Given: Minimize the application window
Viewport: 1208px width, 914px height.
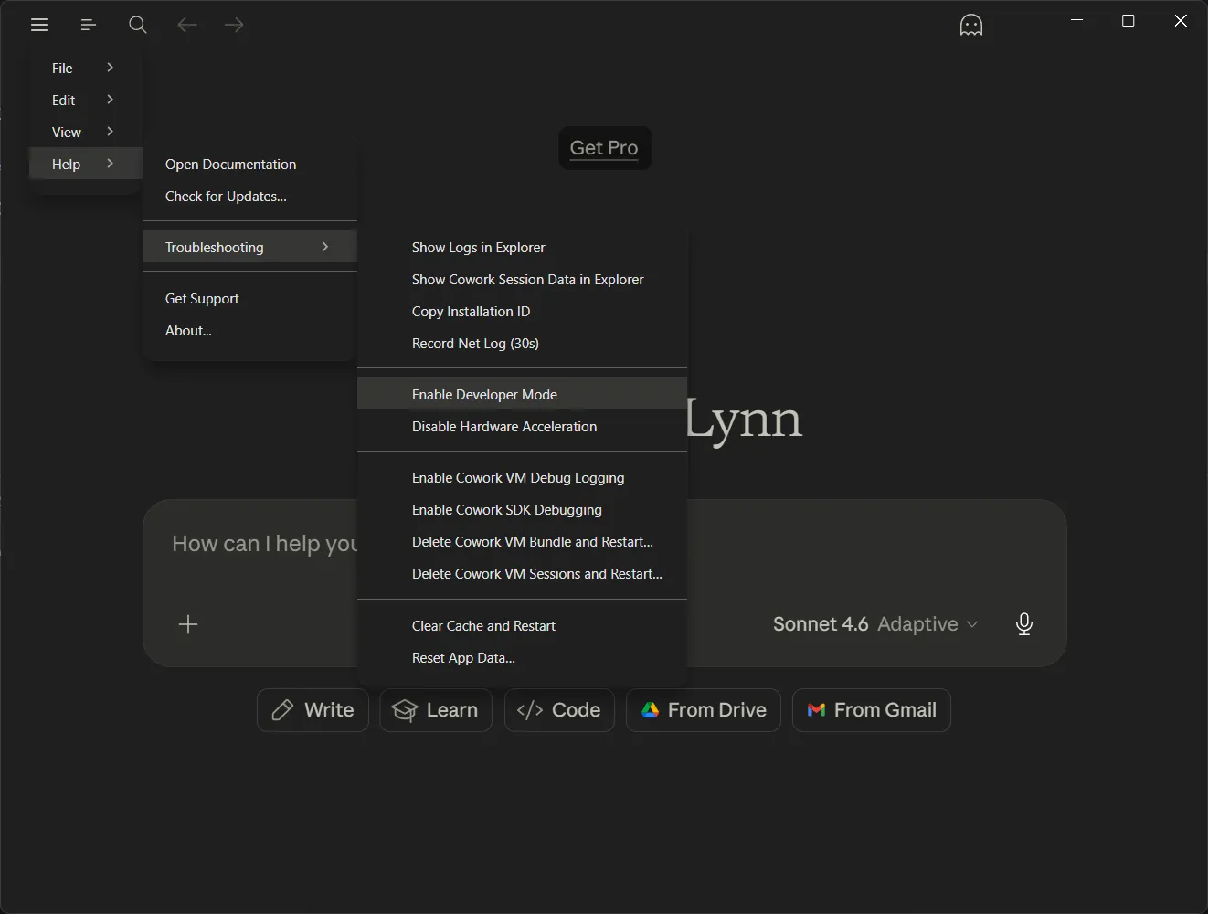Looking at the screenshot, I should tap(1077, 21).
